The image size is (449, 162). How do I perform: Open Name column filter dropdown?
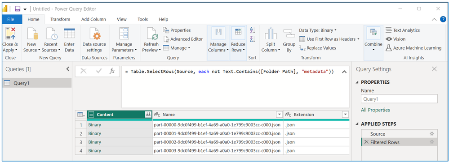279,115
